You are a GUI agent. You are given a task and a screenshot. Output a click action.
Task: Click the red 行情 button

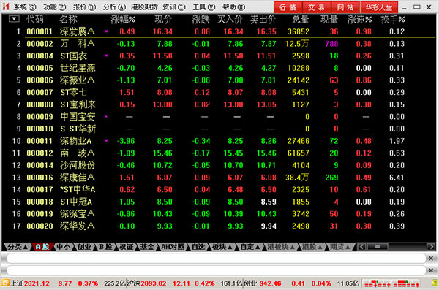(x=288, y=7)
